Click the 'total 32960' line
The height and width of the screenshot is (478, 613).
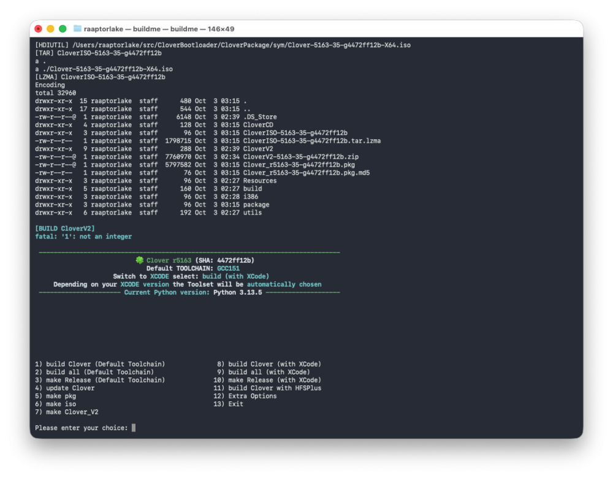pos(56,93)
